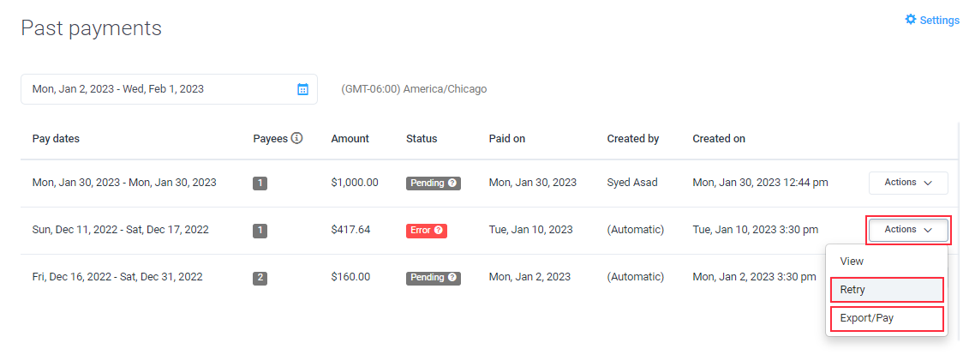Click the red Error status badge
The image size is (975, 355).
(x=427, y=231)
